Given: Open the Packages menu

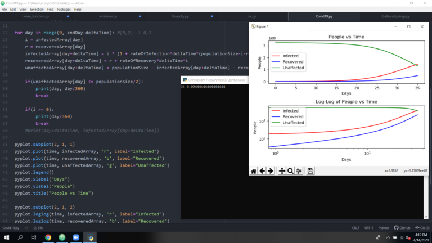Looking at the screenshot, I should (64, 10).
